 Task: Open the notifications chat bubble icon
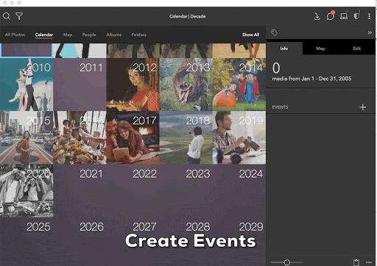tap(330, 16)
